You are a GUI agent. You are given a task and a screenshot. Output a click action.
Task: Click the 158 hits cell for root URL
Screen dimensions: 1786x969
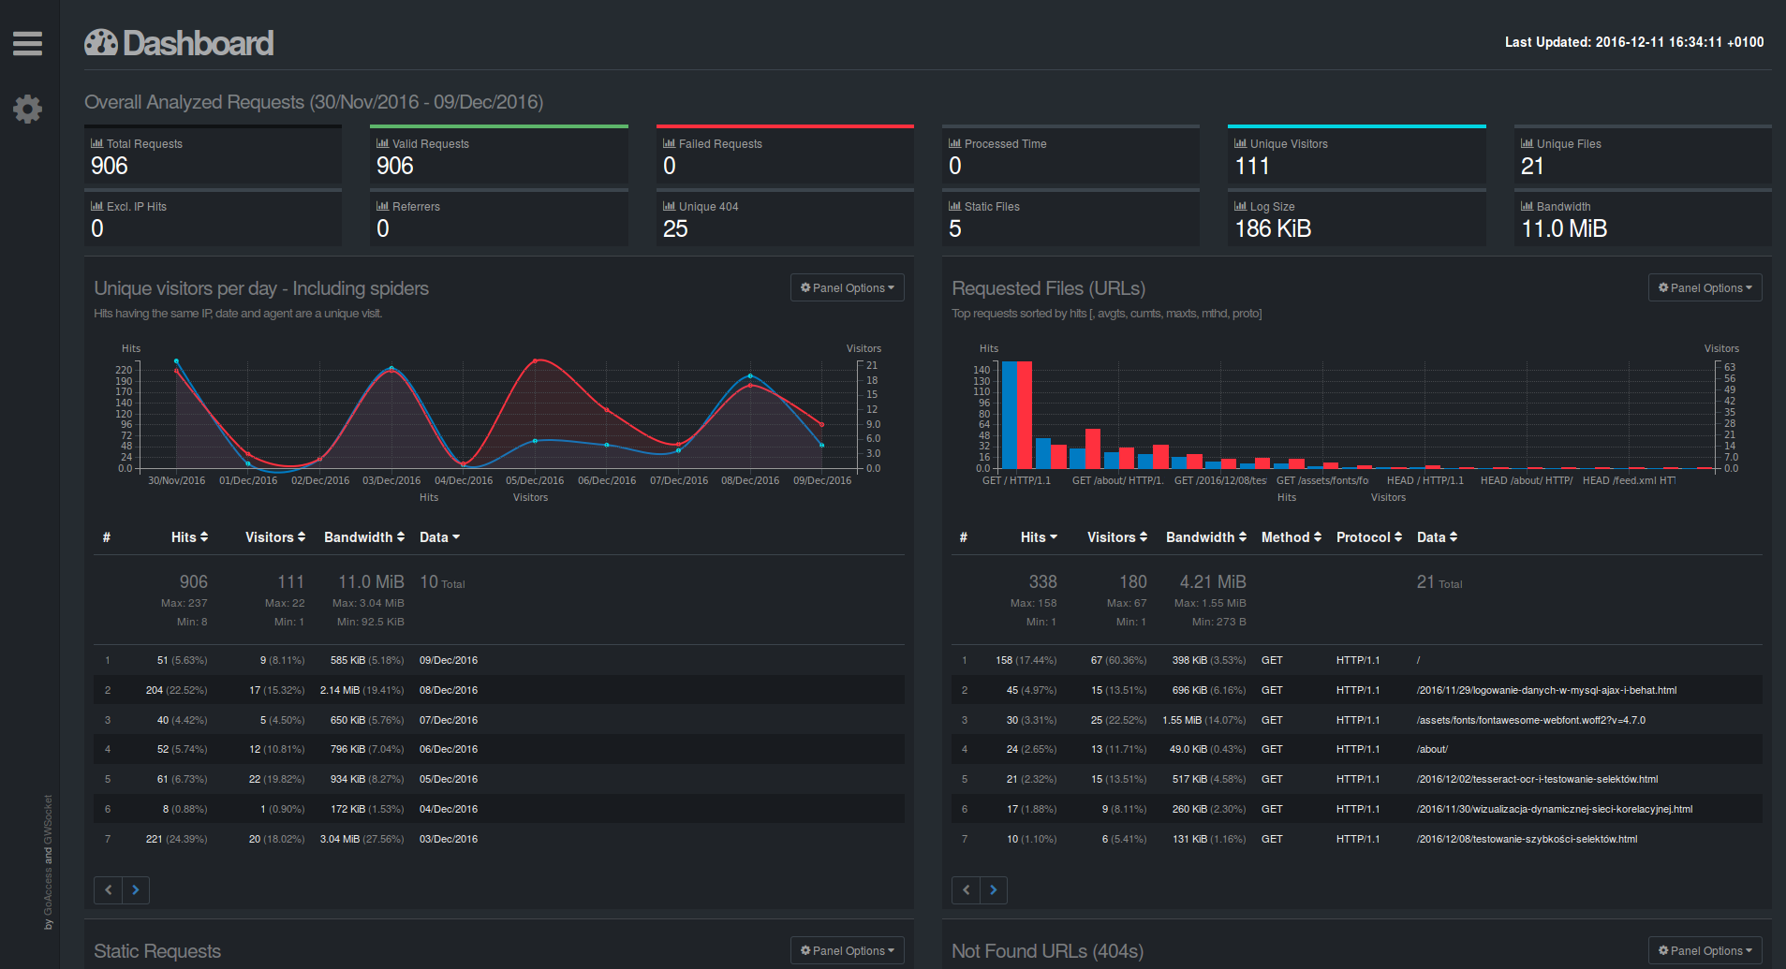coord(1026,660)
